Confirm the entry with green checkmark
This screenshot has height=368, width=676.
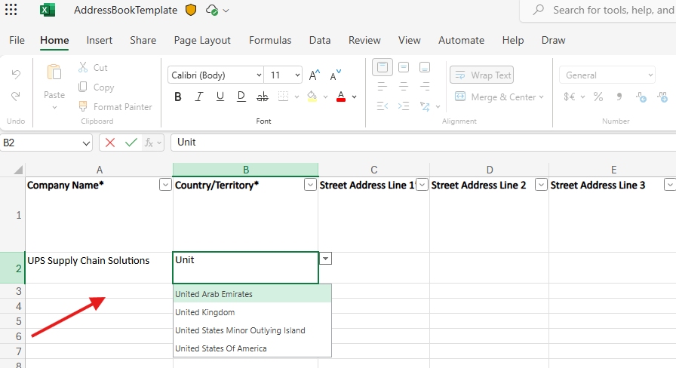click(131, 143)
